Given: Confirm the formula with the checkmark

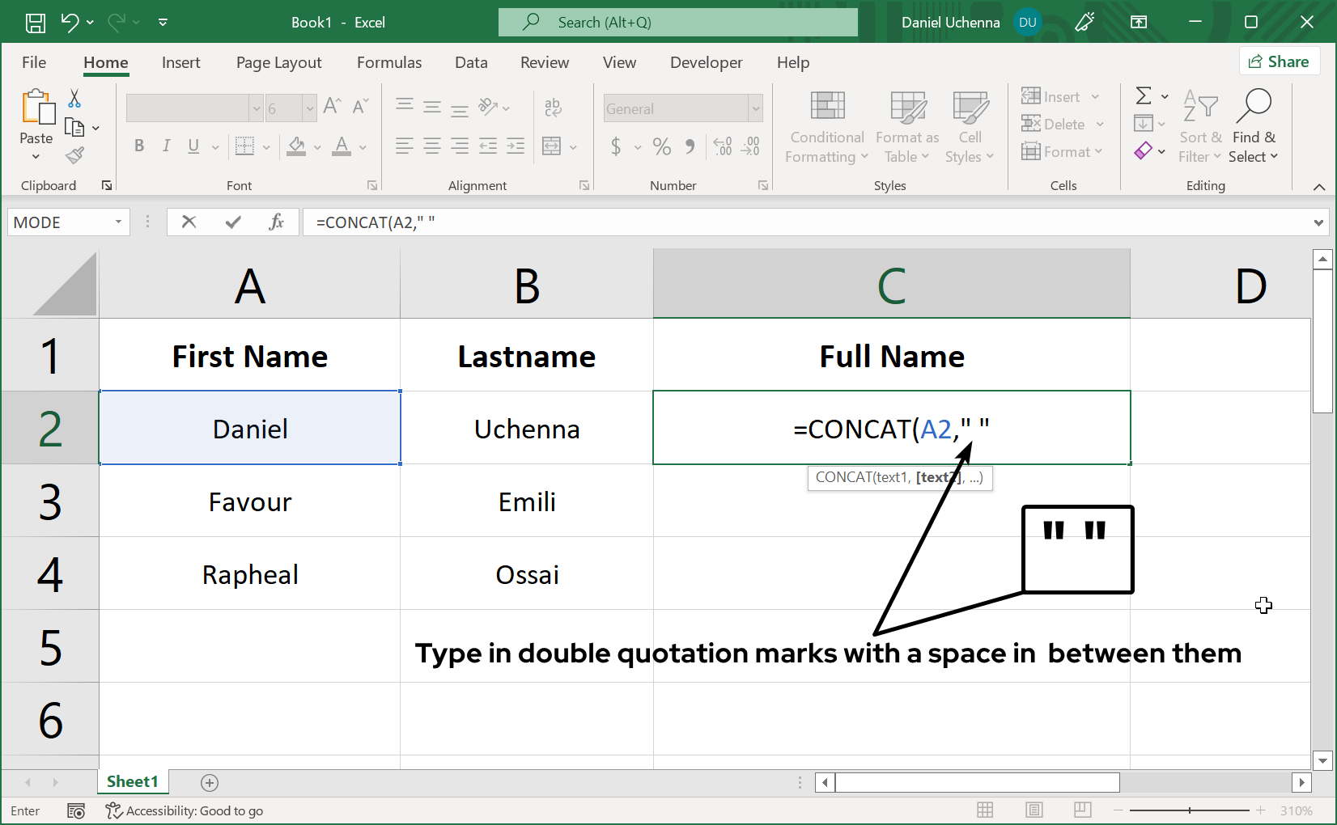Looking at the screenshot, I should click(x=233, y=222).
